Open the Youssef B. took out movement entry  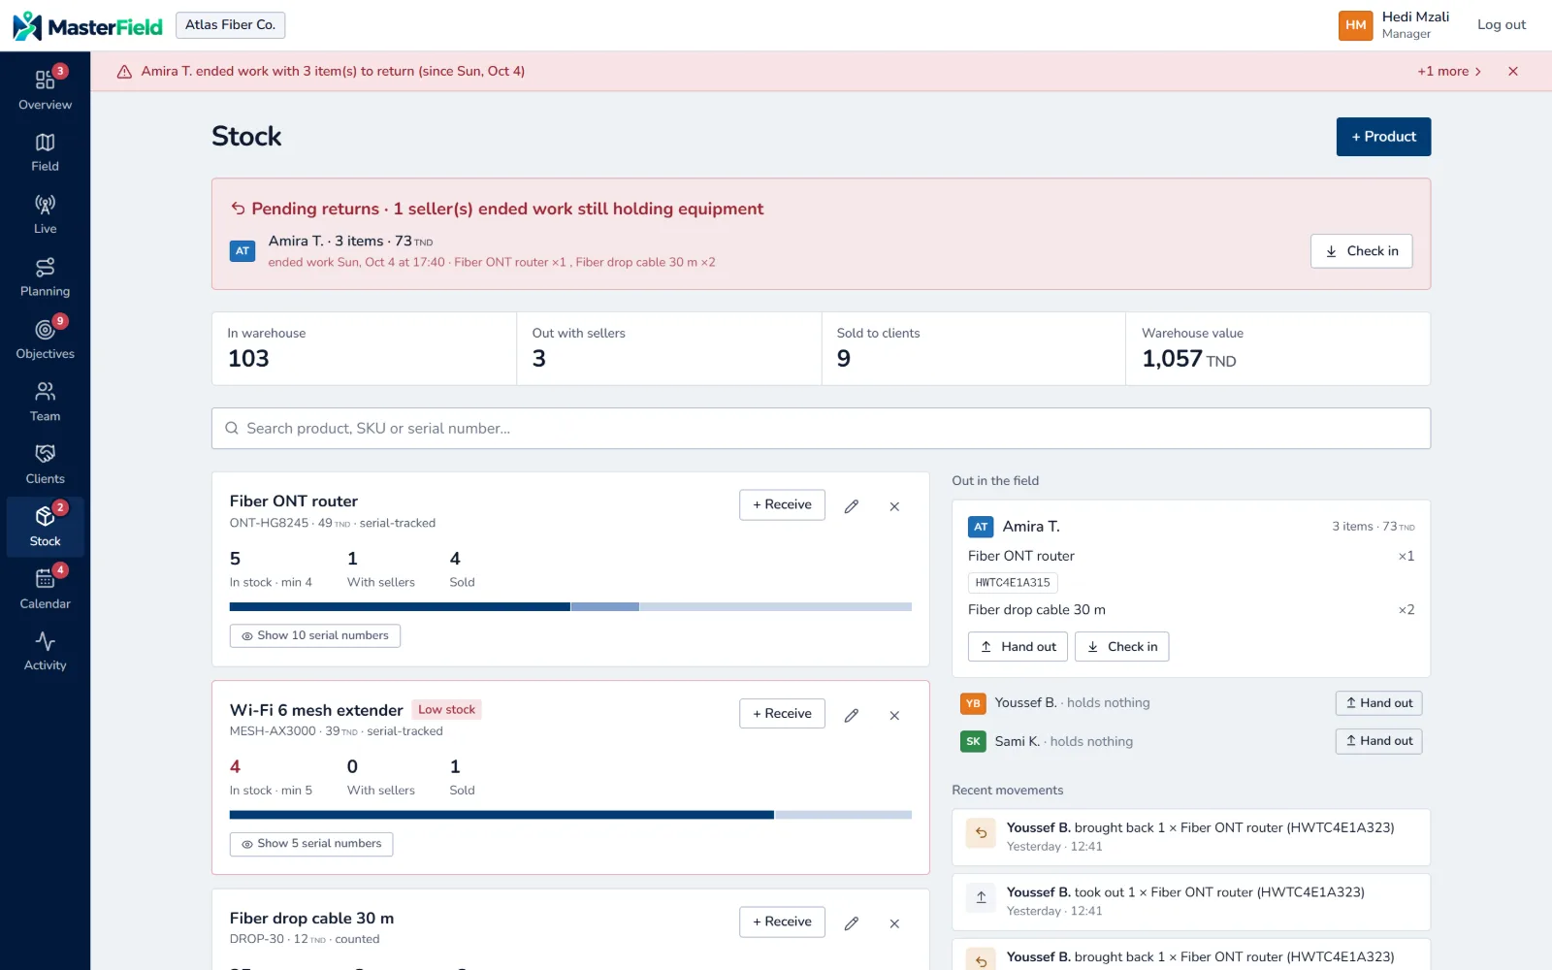pos(1191,902)
